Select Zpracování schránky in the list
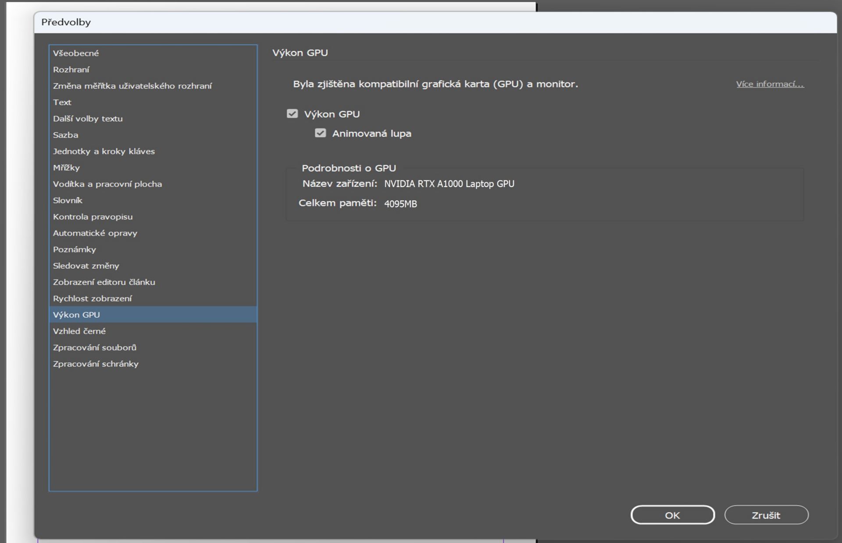Viewport: 842px width, 543px height. pos(96,364)
